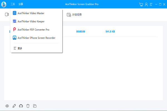This screenshot has width=167, height=111.
Task: Open 计划任务 task scheduler
Action: 74,15
